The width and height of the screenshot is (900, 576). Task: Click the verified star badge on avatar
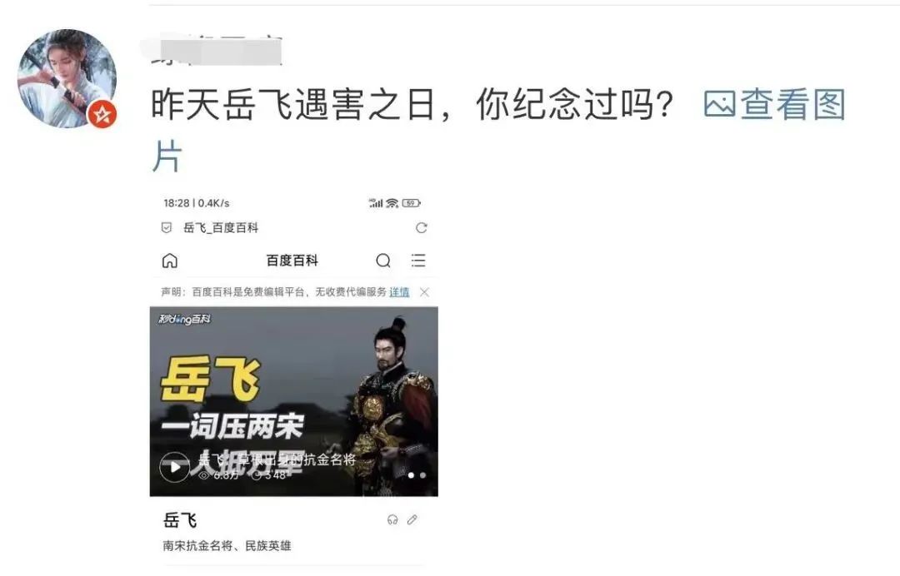[x=102, y=114]
